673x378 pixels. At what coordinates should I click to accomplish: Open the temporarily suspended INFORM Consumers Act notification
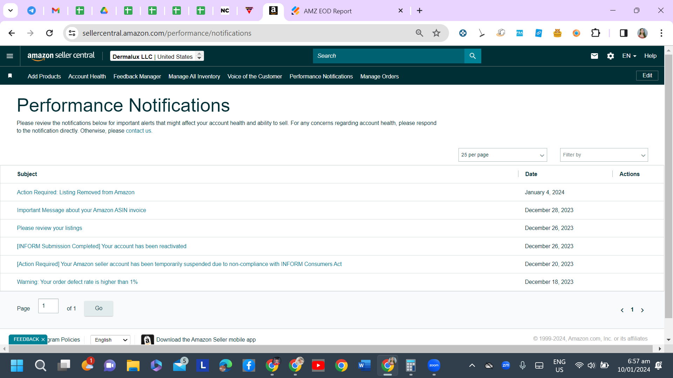(x=179, y=264)
